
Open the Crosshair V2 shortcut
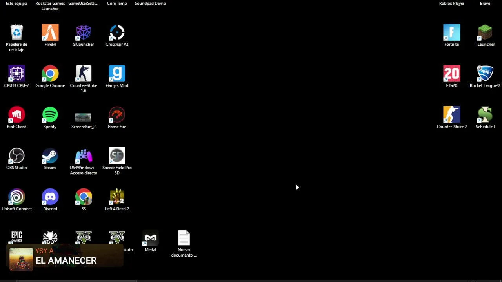[x=117, y=33]
